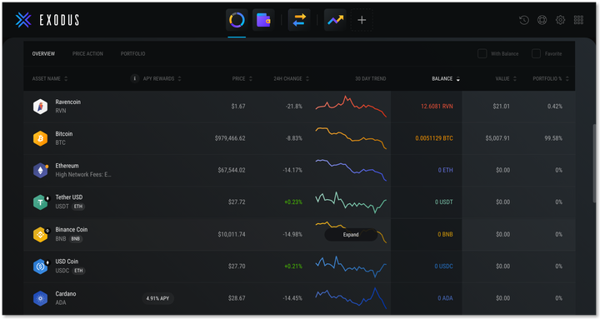Open Bitcoin 30 day trend chart
The width and height of the screenshot is (600, 319).
coord(351,138)
